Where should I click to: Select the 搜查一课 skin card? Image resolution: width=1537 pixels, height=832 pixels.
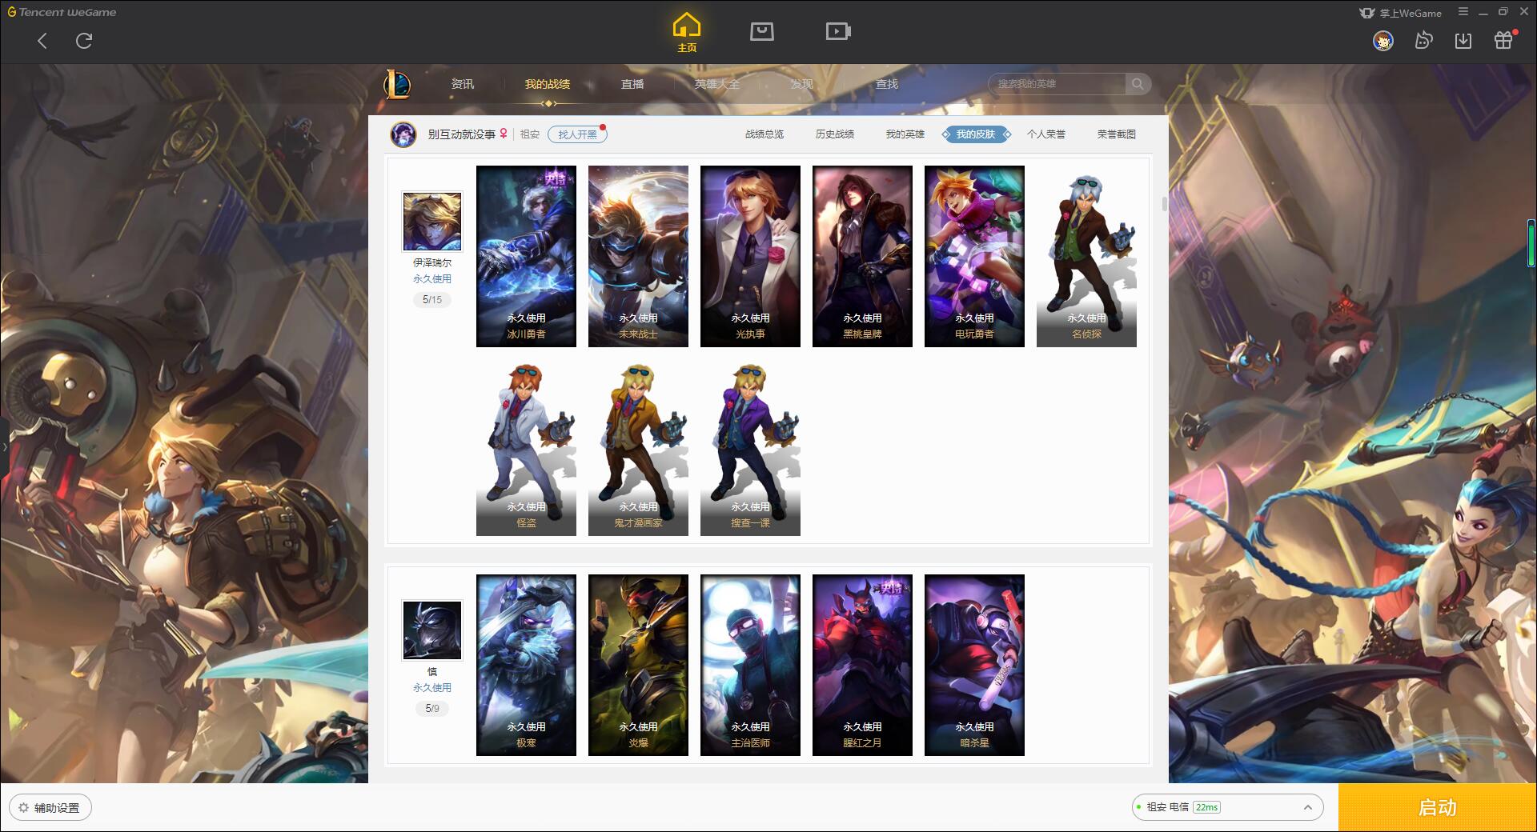coord(750,445)
